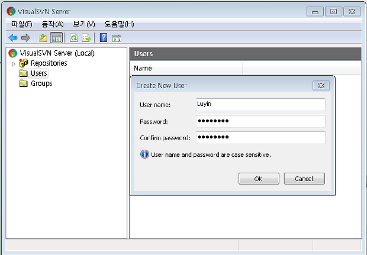The width and height of the screenshot is (367, 255).
Task: Click the Export List toolbar icon
Action: (x=86, y=38)
